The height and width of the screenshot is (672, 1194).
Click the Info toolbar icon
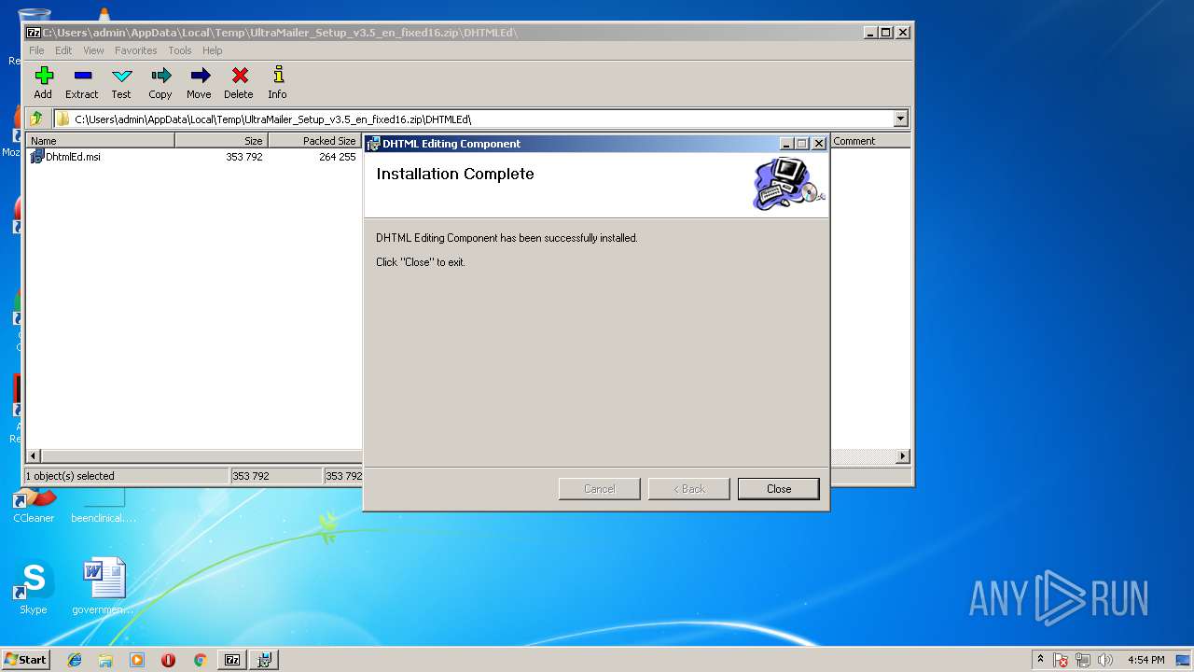point(277,82)
